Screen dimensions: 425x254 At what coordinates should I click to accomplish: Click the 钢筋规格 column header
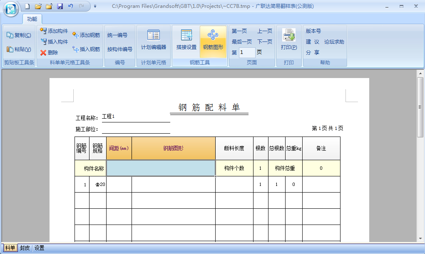(x=98, y=148)
